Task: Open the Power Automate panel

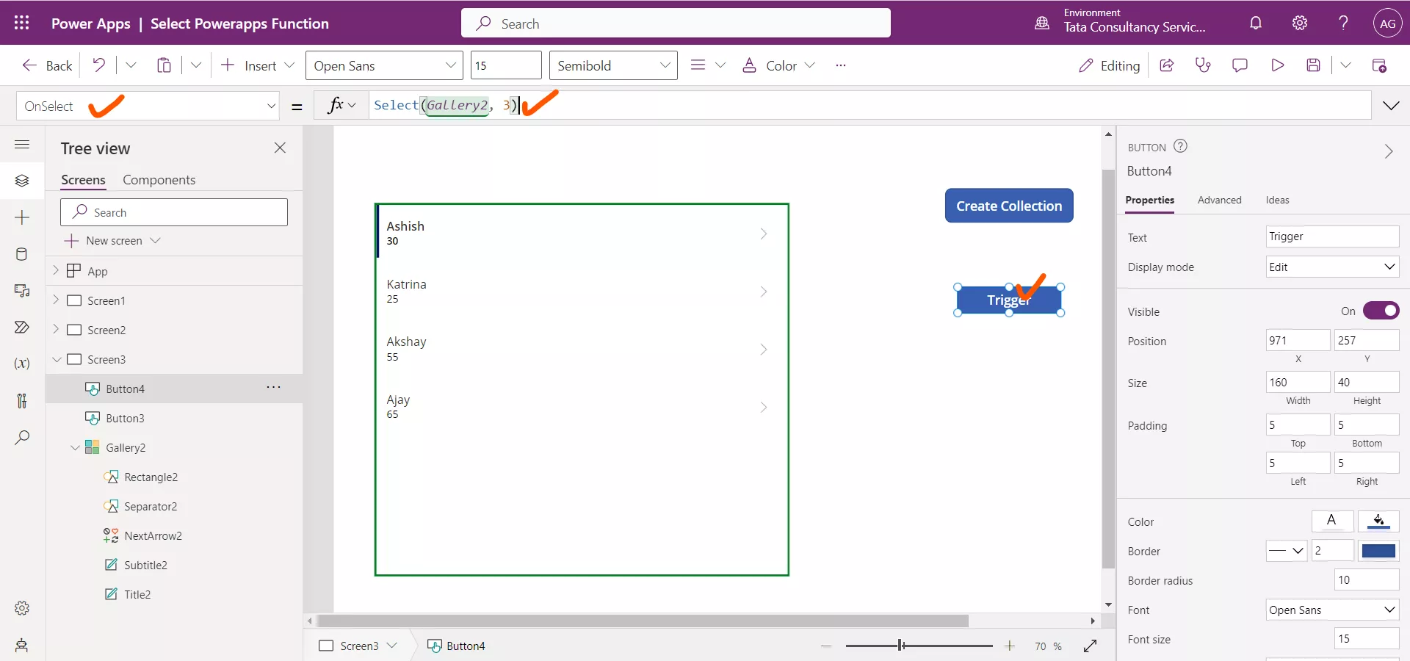Action: (22, 328)
